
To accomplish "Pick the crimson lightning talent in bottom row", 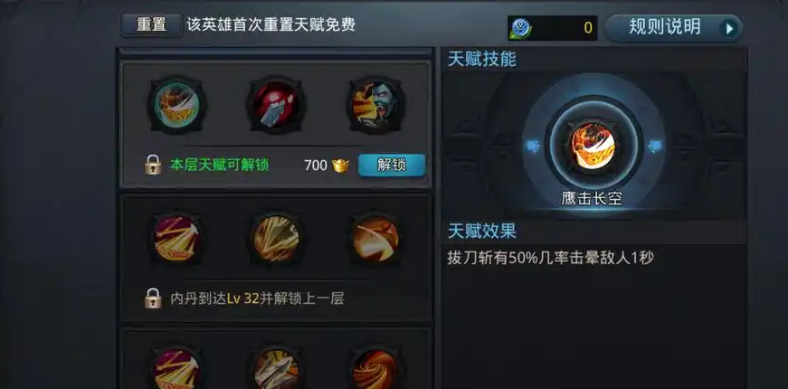I will click(x=176, y=368).
